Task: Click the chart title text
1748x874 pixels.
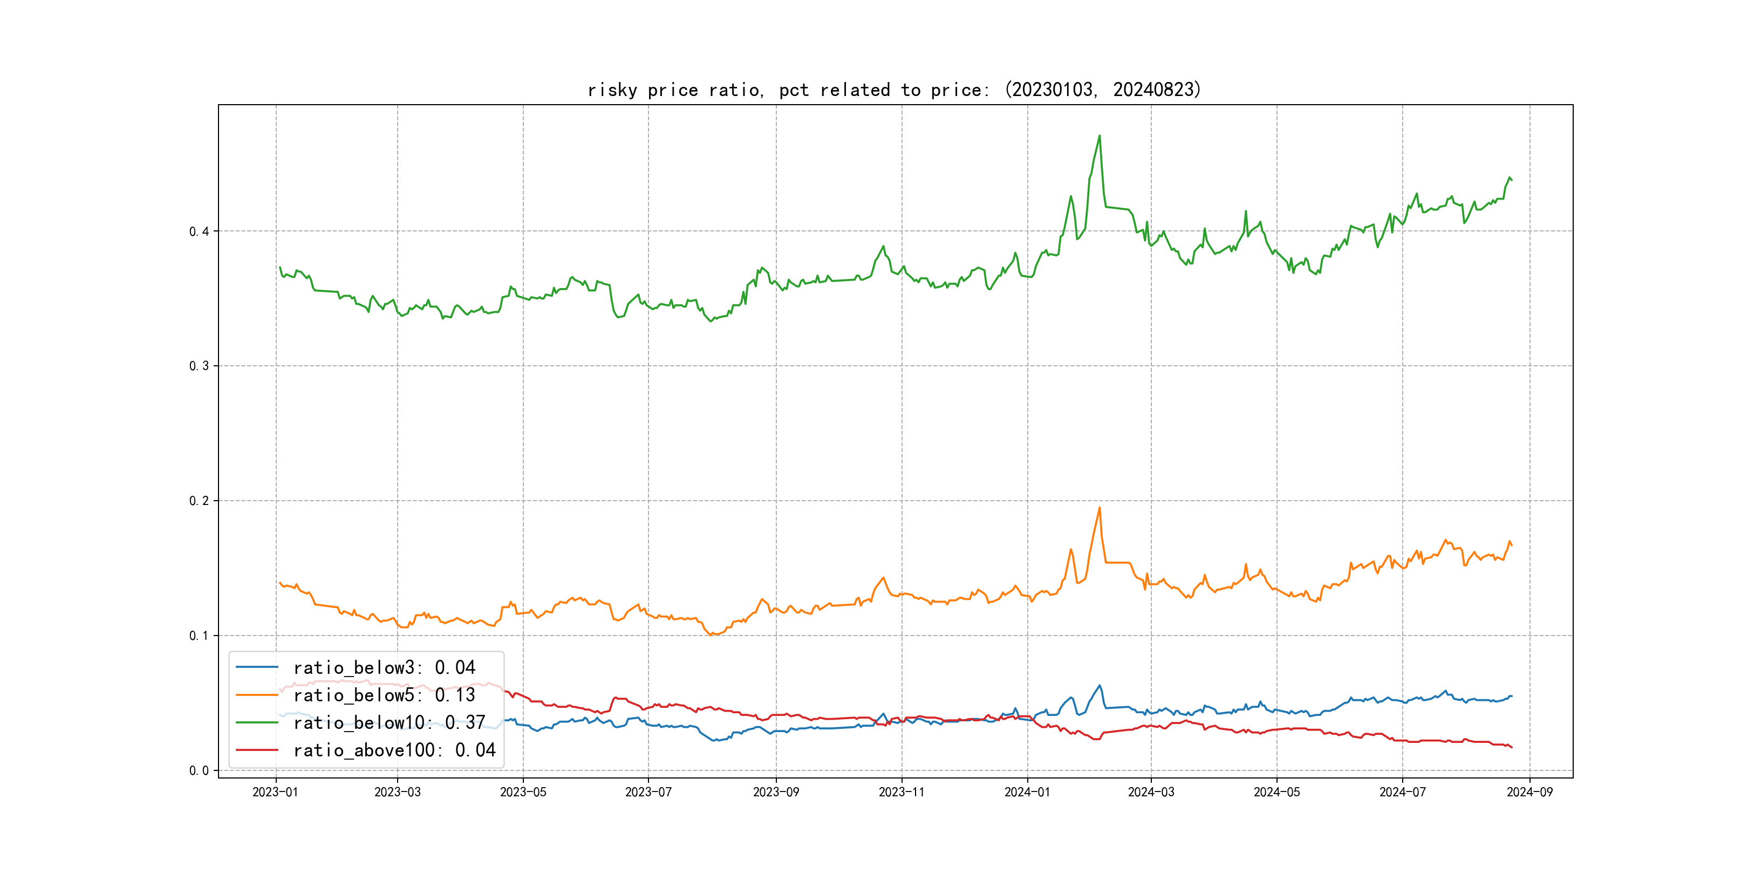Action: click(893, 90)
